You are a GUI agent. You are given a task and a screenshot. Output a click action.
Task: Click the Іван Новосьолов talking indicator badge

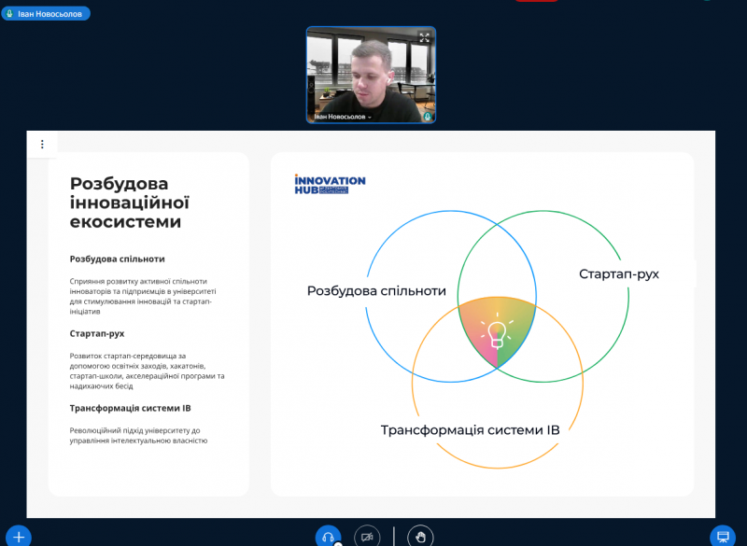52,14
